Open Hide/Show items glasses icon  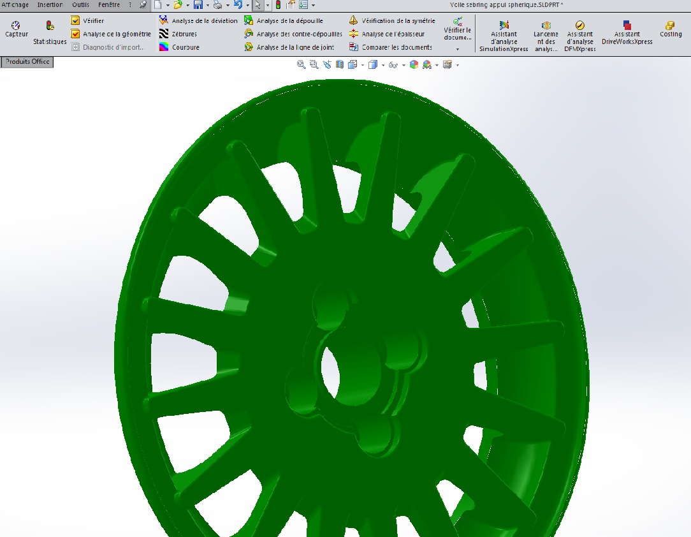click(x=393, y=65)
